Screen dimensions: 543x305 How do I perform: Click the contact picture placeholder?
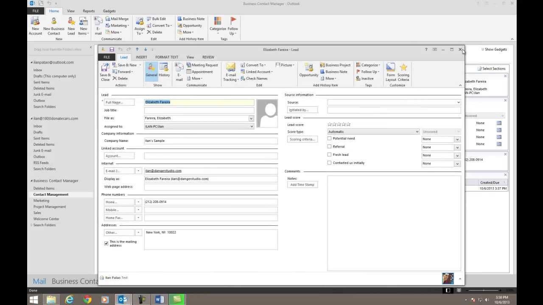[x=267, y=114]
